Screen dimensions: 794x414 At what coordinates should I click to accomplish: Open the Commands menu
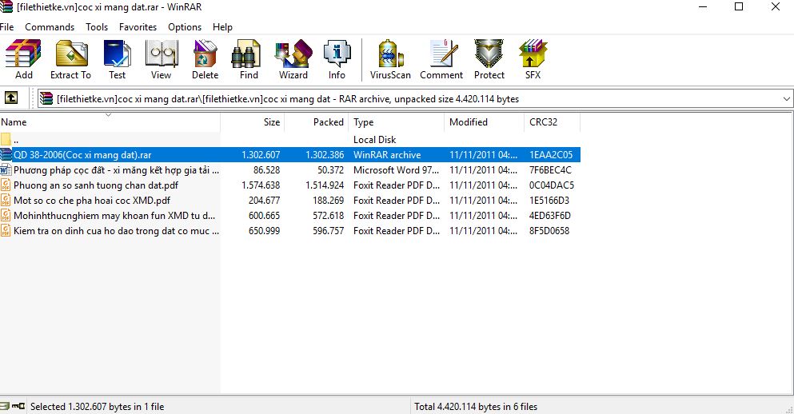[50, 27]
